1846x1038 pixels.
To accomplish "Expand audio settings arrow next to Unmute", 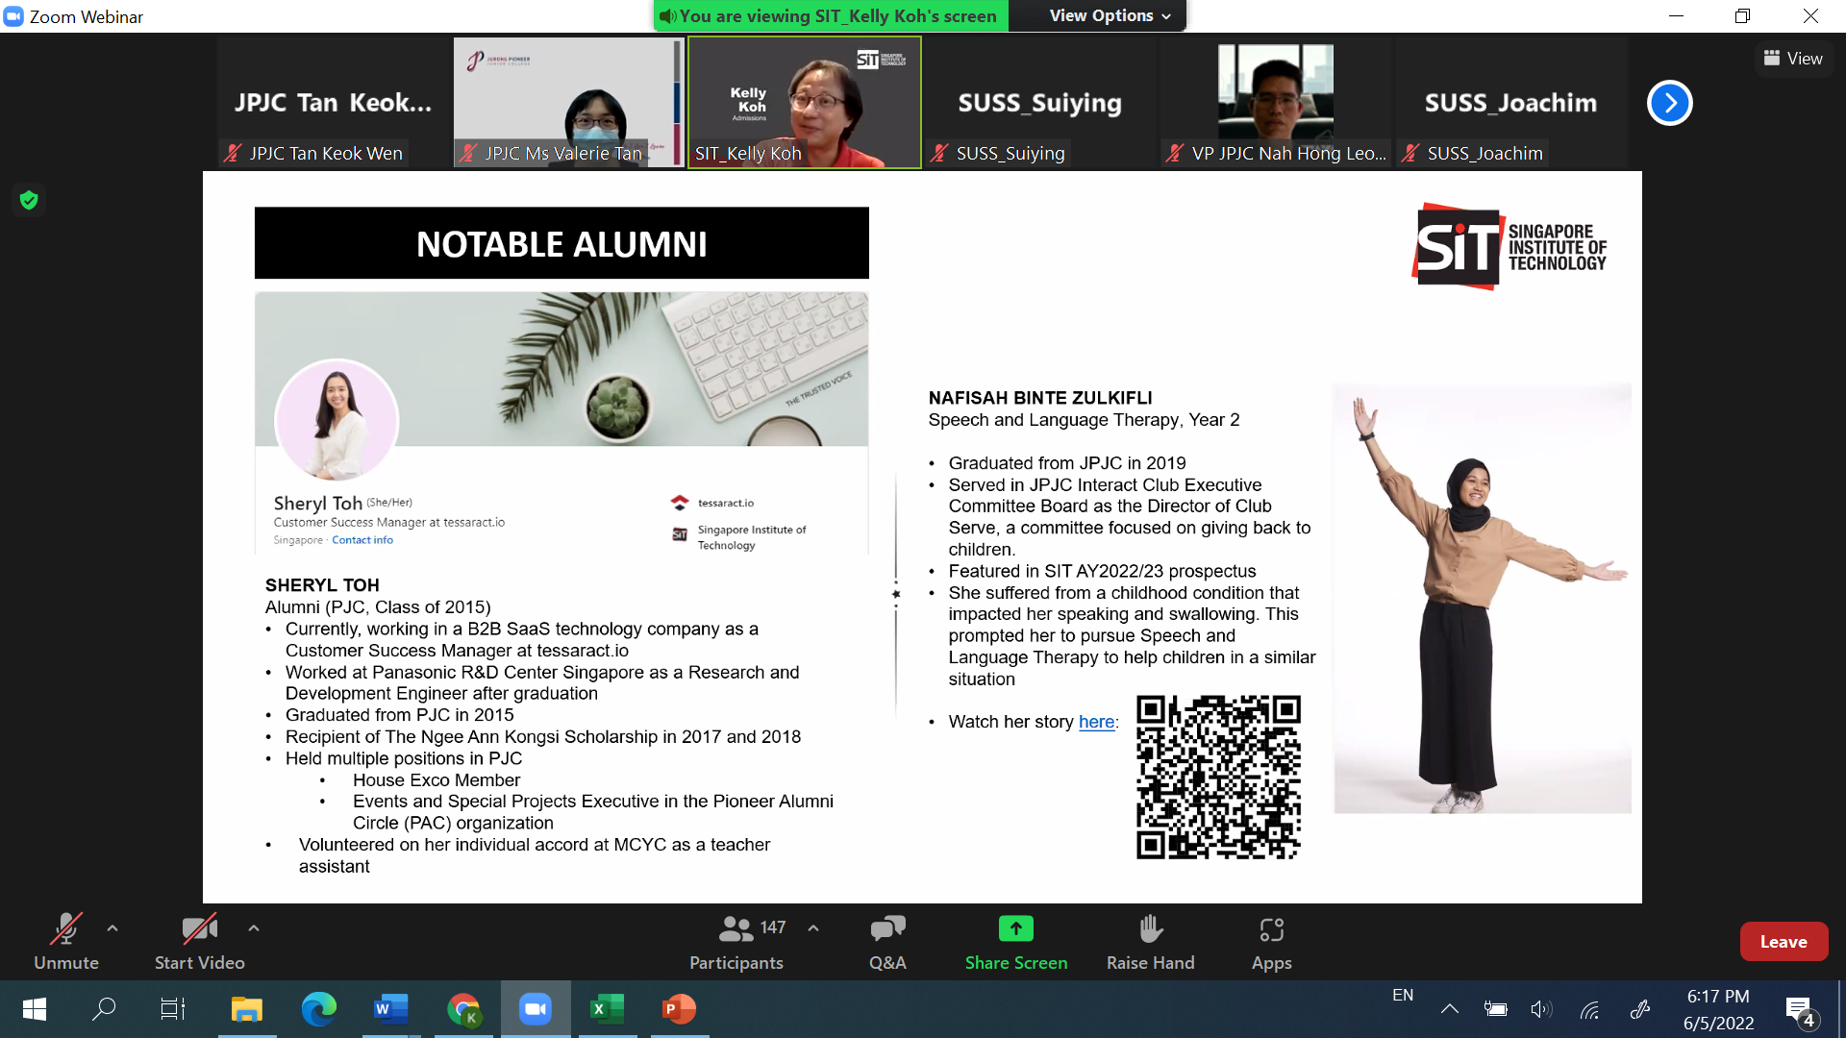I will click(112, 928).
